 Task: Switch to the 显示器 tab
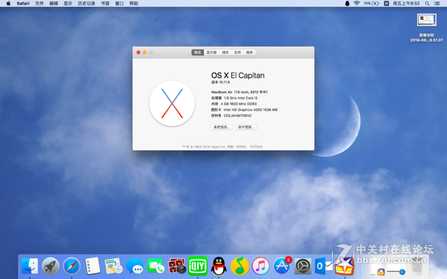(212, 52)
